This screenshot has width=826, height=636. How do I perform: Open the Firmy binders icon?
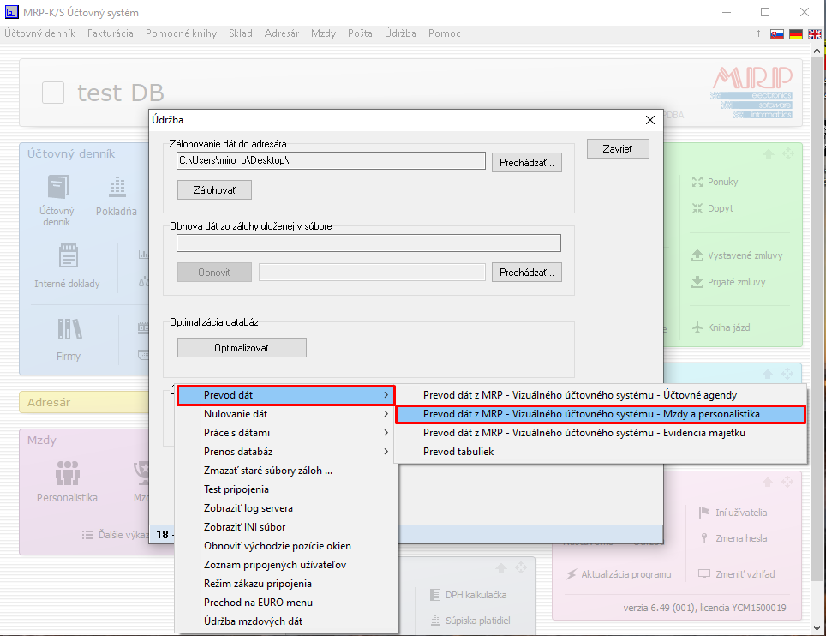coord(69,329)
